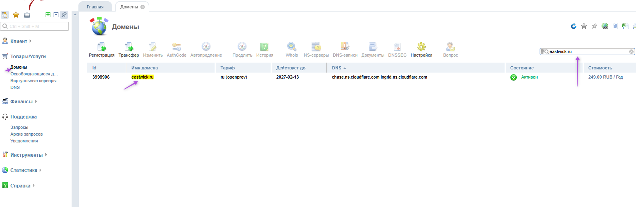Export the table via the Excel icon
636x207 pixels.
pyautogui.click(x=625, y=26)
